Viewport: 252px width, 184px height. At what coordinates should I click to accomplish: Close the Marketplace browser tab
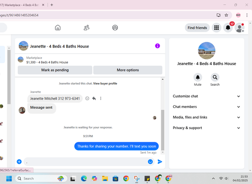pos(43,5)
